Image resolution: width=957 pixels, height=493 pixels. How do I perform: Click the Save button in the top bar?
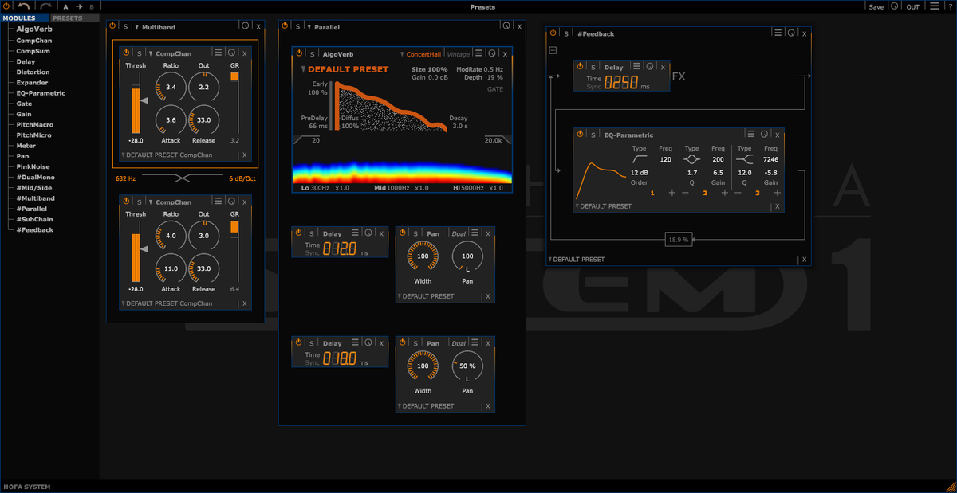point(876,6)
